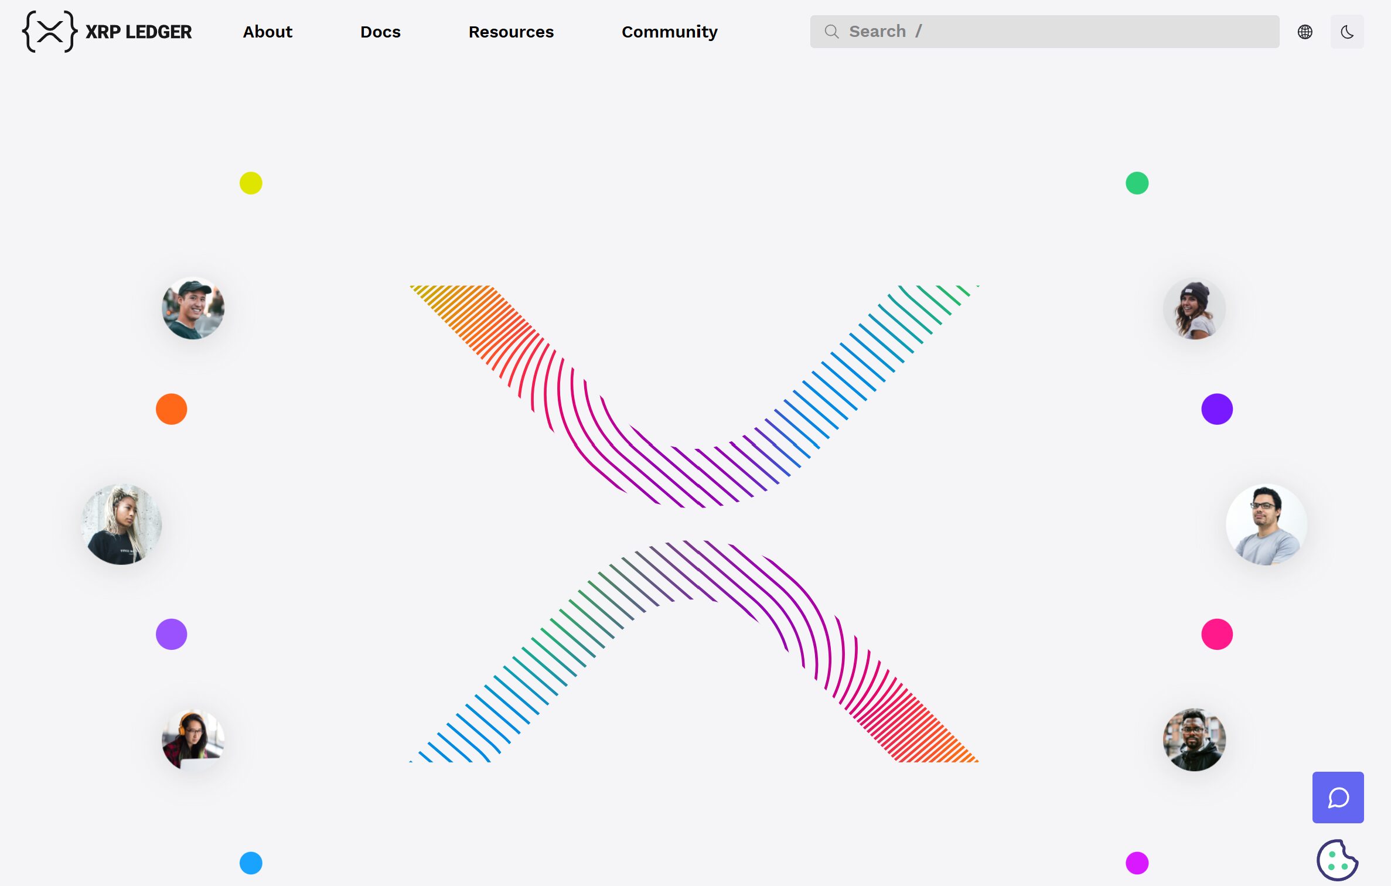Click the XRP LEDGER home link text

click(138, 32)
